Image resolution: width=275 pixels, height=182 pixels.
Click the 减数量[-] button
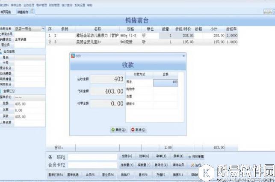[144, 165]
